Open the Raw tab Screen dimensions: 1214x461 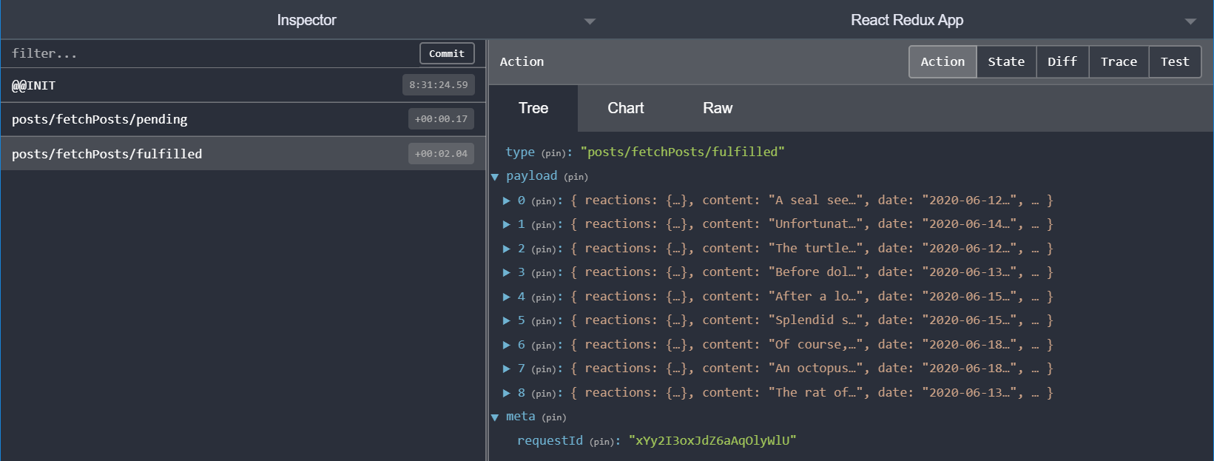717,108
